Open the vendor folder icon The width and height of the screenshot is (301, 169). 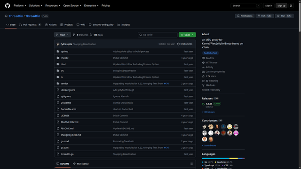pos(58,84)
